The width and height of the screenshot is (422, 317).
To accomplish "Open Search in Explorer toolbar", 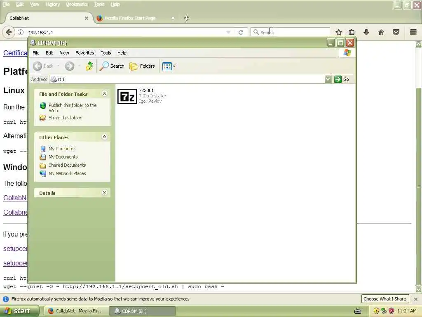I will tap(112, 66).
